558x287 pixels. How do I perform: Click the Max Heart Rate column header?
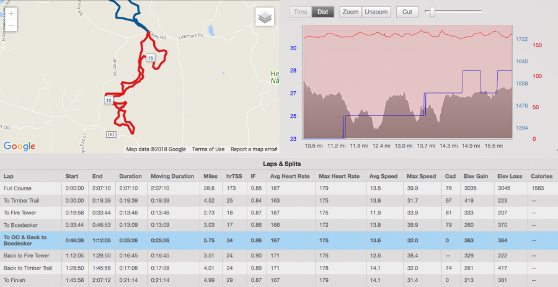tap(339, 176)
